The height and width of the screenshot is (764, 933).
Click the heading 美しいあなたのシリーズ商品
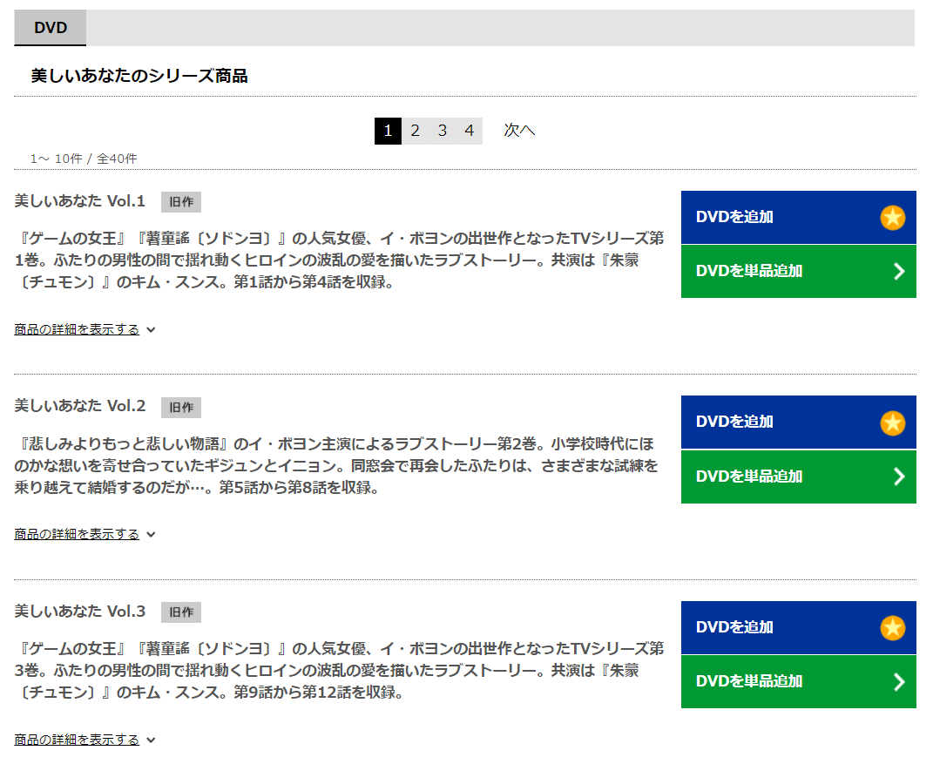[139, 76]
